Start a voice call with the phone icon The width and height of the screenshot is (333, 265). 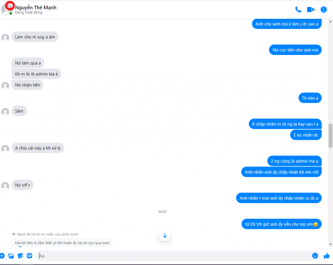(298, 9)
